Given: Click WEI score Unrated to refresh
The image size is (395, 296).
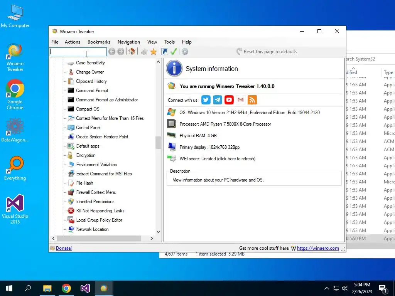Looking at the screenshot, I should (x=218, y=159).
